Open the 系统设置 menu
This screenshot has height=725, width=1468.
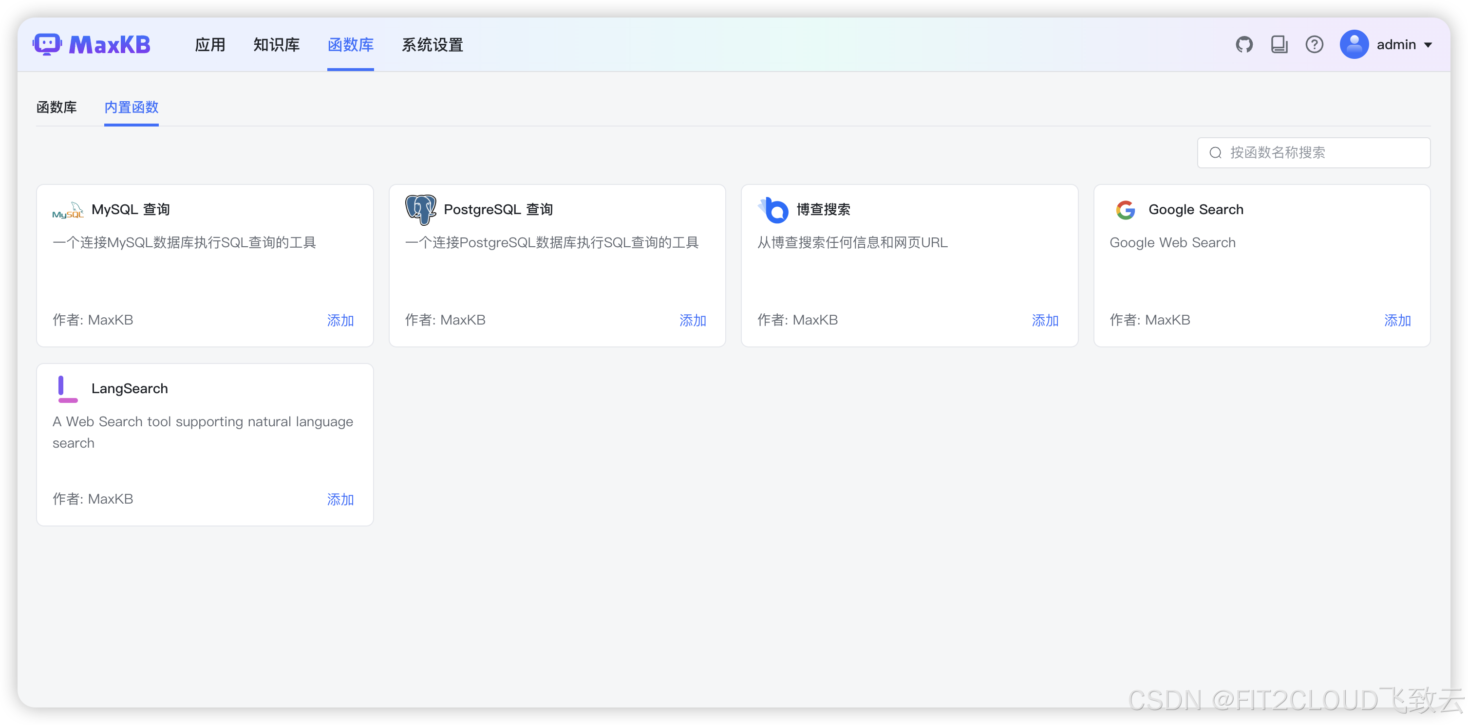pos(432,44)
